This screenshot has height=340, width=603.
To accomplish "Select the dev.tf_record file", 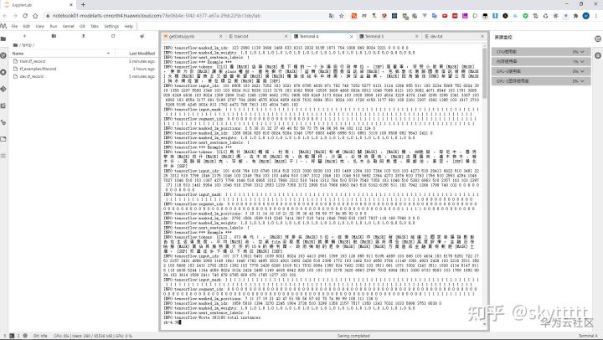I will click(84, 76).
